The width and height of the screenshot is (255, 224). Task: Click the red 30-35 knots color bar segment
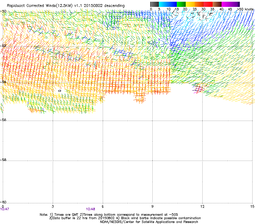208,4
